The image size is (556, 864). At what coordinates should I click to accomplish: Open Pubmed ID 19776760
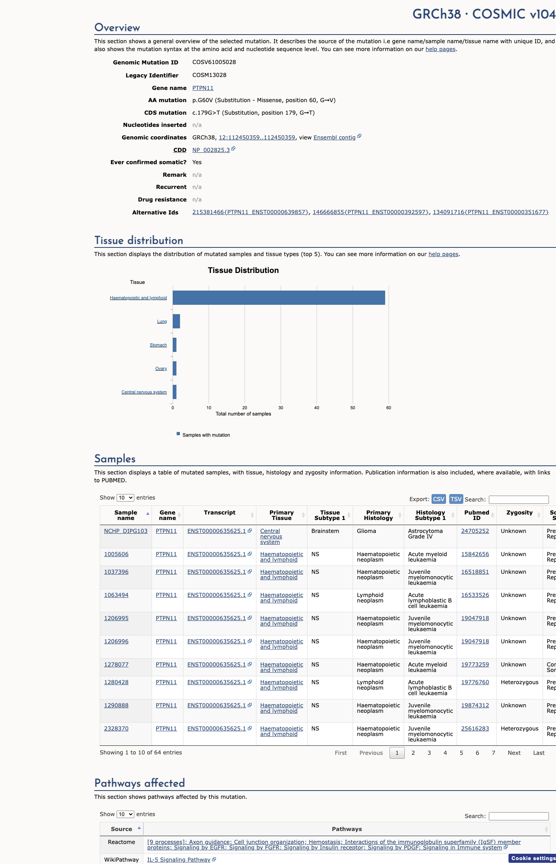pyautogui.click(x=475, y=682)
